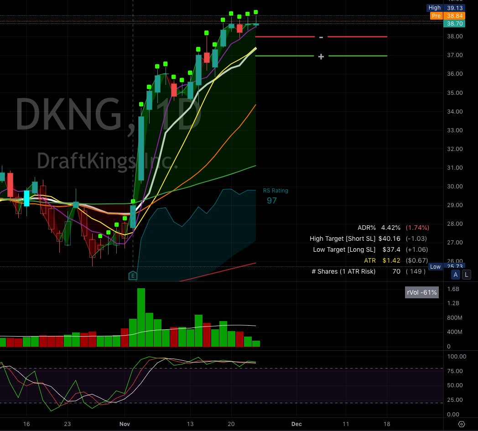Click the 23 date label on time axis
Image resolution: width=478 pixels, height=431 pixels.
tap(68, 424)
